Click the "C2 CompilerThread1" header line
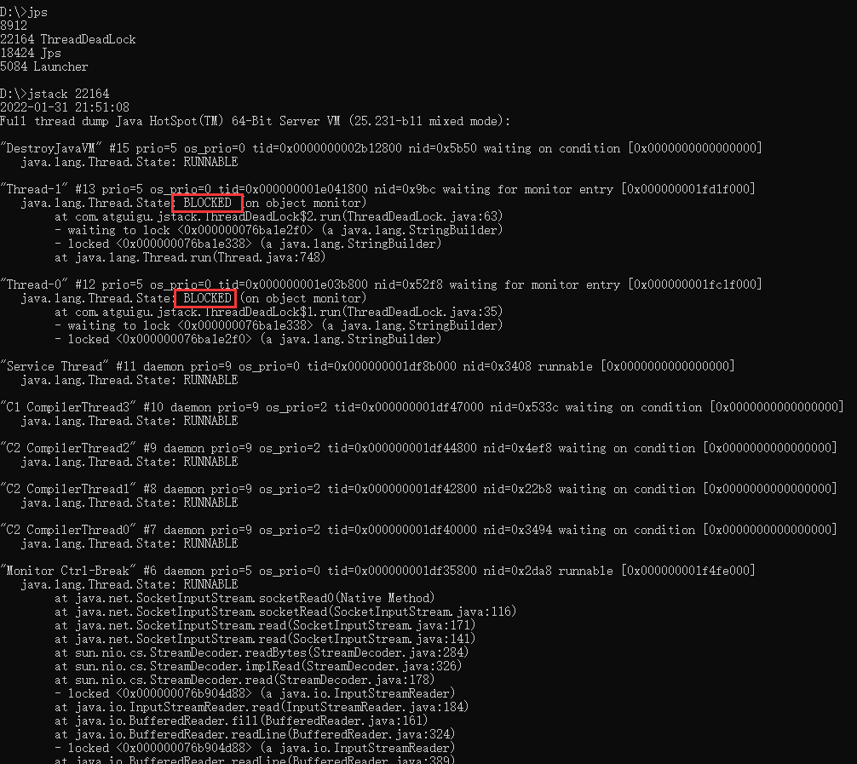857x764 pixels. pos(418,489)
